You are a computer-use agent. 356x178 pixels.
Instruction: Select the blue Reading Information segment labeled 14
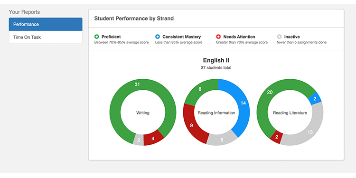point(243,103)
